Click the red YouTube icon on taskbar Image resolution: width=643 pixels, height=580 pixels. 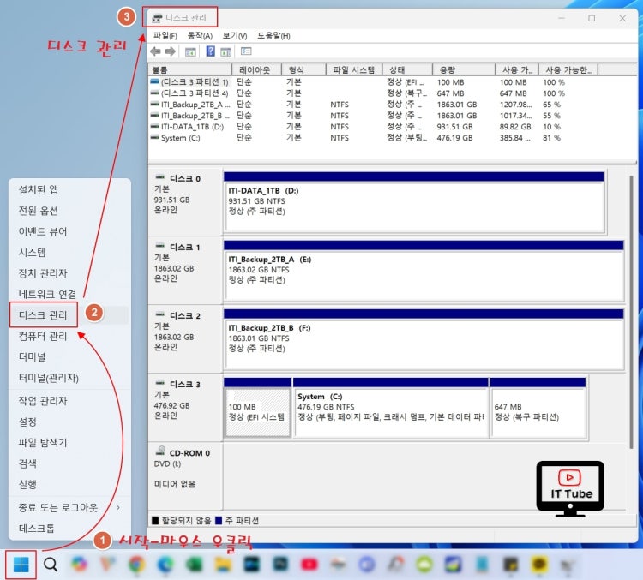[x=309, y=564]
